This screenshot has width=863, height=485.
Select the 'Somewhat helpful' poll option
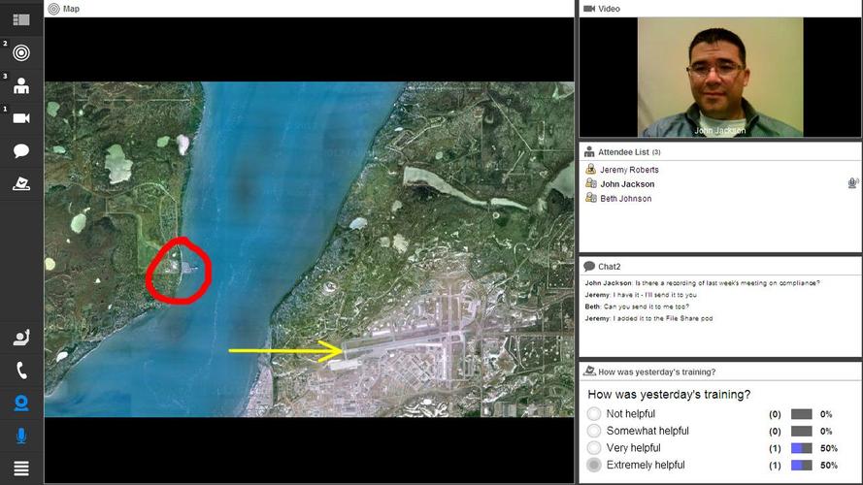pos(594,431)
